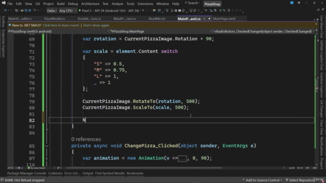Click the Start Without Debugging outlined play icon
This screenshot has height=183, width=326.
click(143, 10)
